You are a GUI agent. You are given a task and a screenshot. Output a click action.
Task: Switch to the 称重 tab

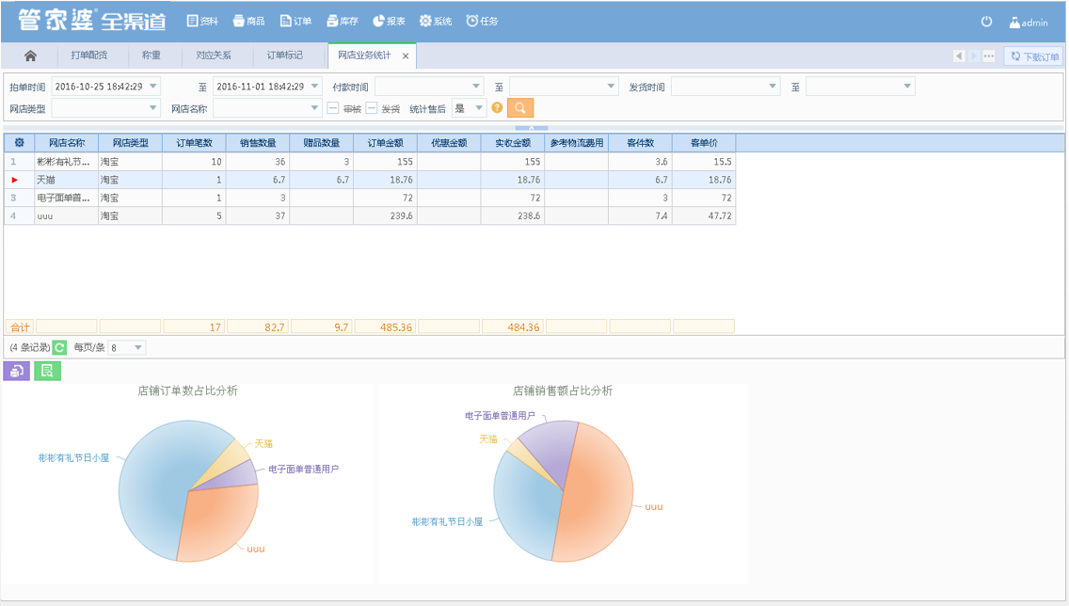tap(152, 56)
